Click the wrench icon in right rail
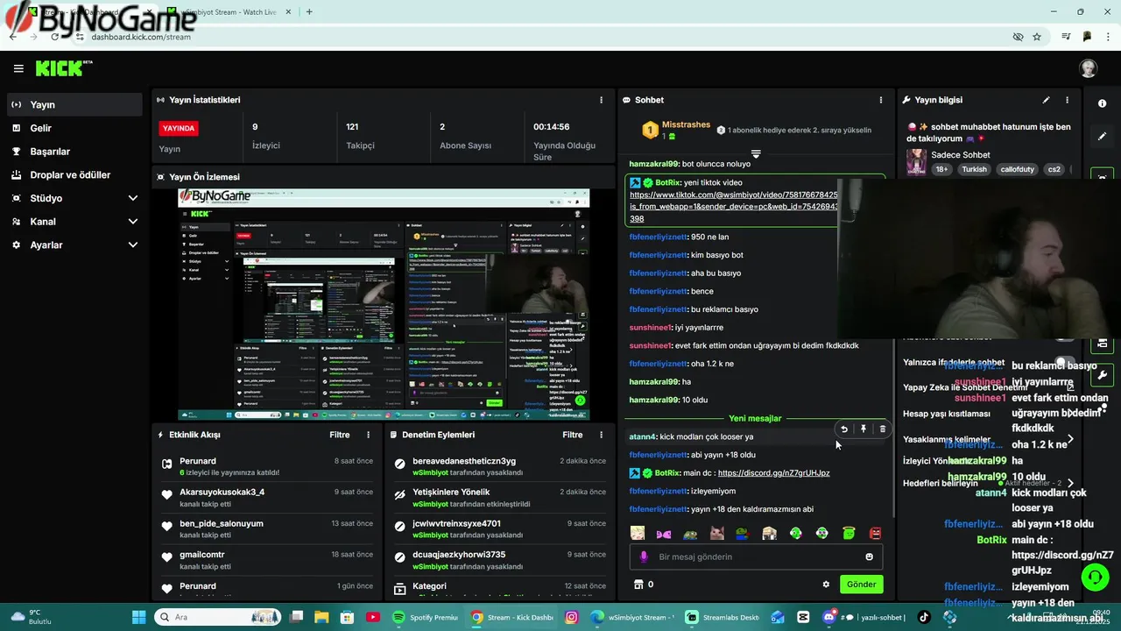Image resolution: width=1121 pixels, height=631 pixels. pyautogui.click(x=1102, y=375)
